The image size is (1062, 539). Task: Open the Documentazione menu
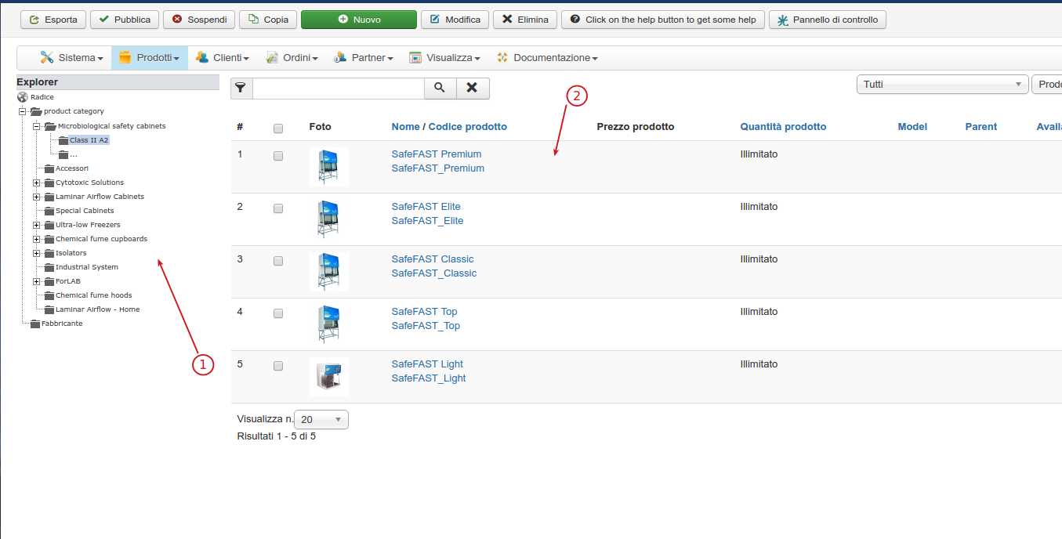coord(547,58)
